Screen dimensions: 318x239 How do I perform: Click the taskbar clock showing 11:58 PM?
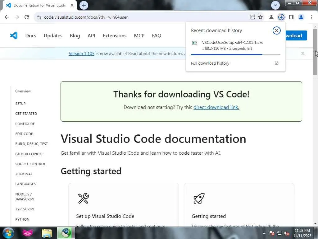(x=302, y=233)
